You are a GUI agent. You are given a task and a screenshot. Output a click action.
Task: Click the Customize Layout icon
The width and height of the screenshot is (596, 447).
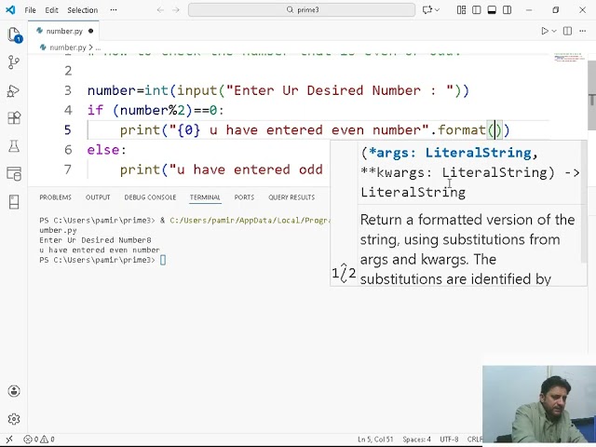click(x=462, y=10)
